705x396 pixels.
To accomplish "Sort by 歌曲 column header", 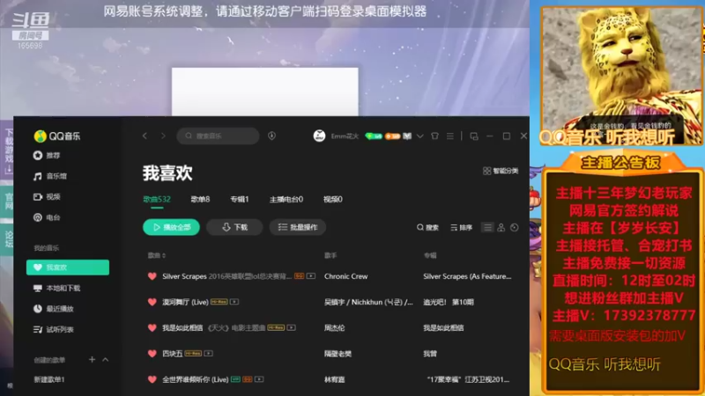I will pyautogui.click(x=157, y=255).
